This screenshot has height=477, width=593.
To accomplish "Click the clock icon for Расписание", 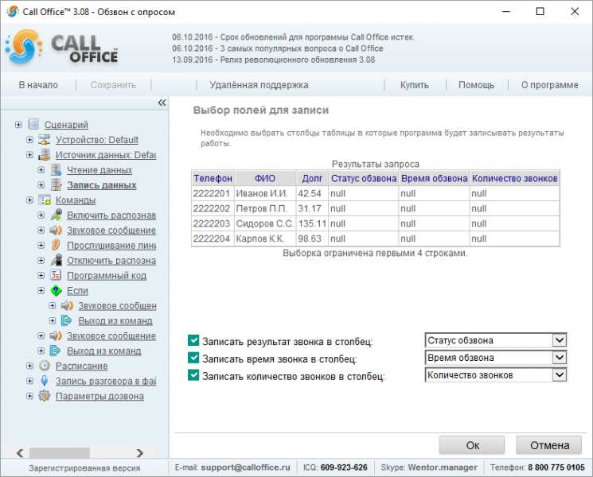I will [45, 366].
